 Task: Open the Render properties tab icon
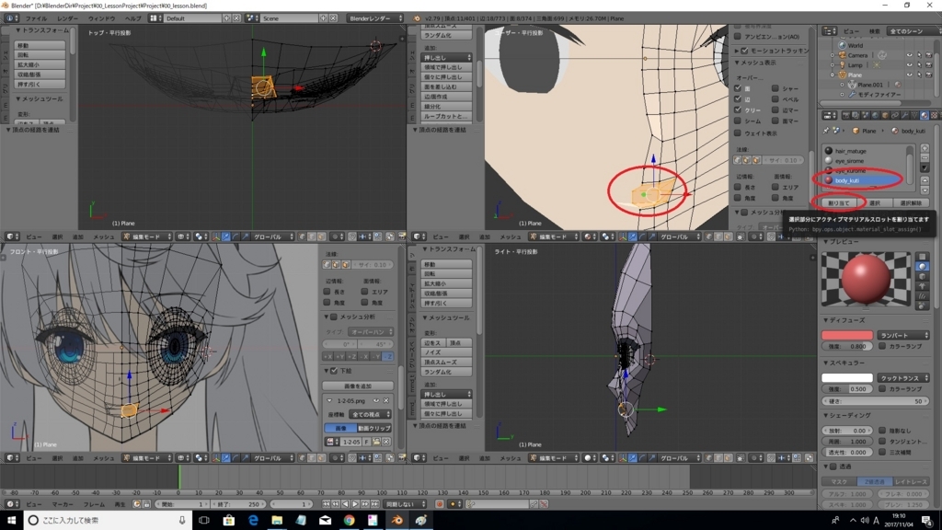pos(846,115)
